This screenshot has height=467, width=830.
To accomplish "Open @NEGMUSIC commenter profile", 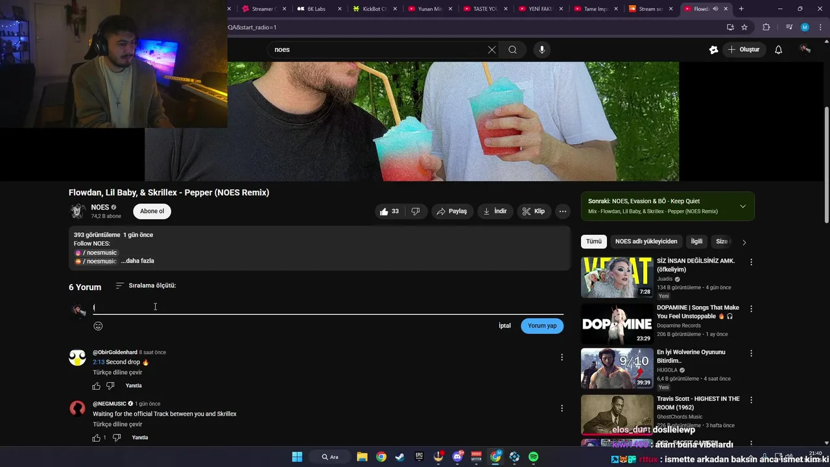I will (110, 403).
